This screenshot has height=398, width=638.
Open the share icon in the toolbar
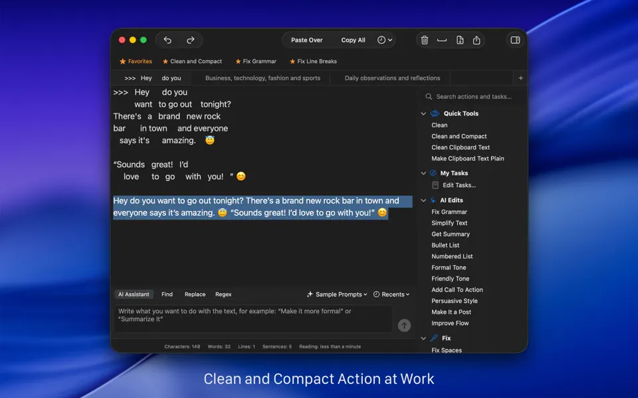(476, 40)
